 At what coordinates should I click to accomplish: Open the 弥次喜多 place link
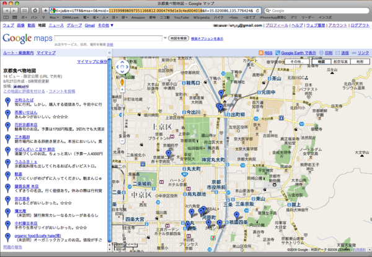[x=22, y=199]
